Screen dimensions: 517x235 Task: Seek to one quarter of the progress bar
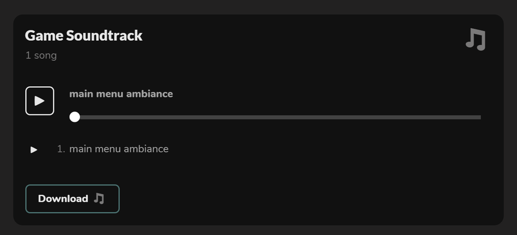[x=172, y=117]
